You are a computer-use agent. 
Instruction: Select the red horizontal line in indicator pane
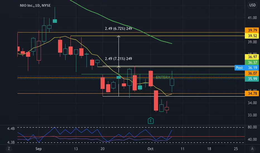click(131, 137)
